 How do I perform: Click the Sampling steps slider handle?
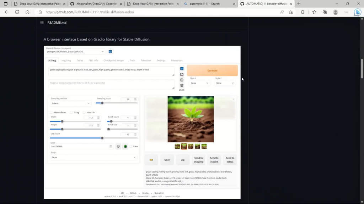tap(102, 103)
